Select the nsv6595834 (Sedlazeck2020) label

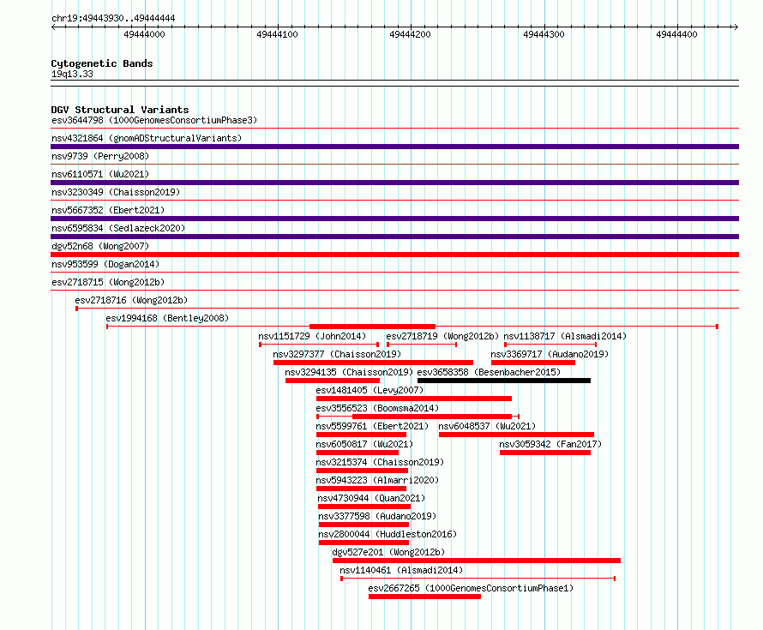[x=118, y=228]
